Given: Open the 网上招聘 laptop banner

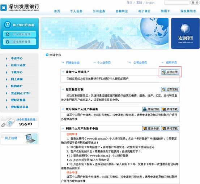Looking at the screenshot, I should 19,139.
